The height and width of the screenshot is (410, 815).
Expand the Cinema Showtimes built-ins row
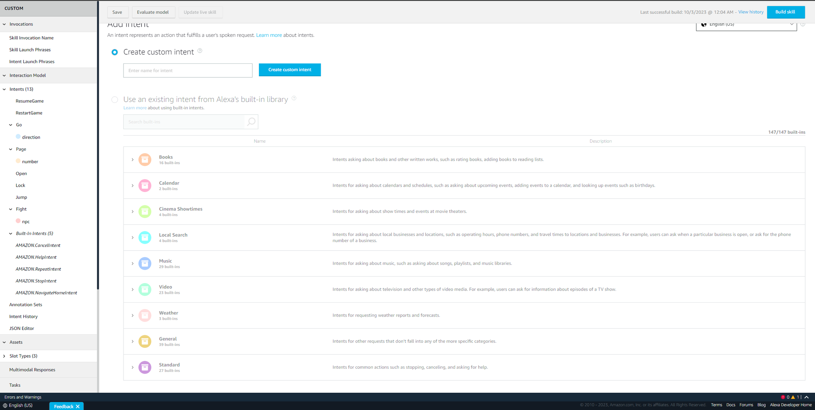133,212
